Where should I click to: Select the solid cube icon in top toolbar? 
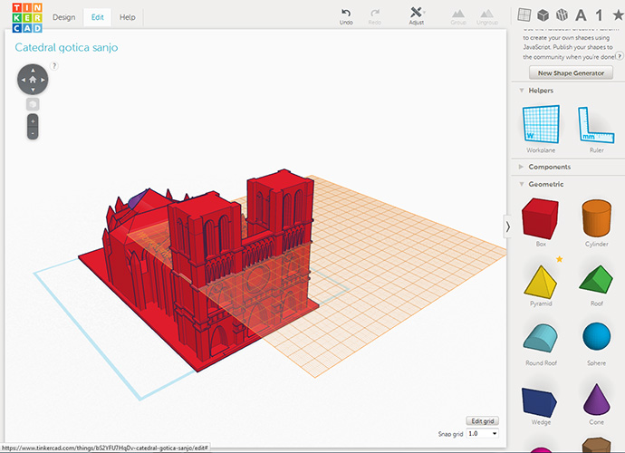(543, 15)
